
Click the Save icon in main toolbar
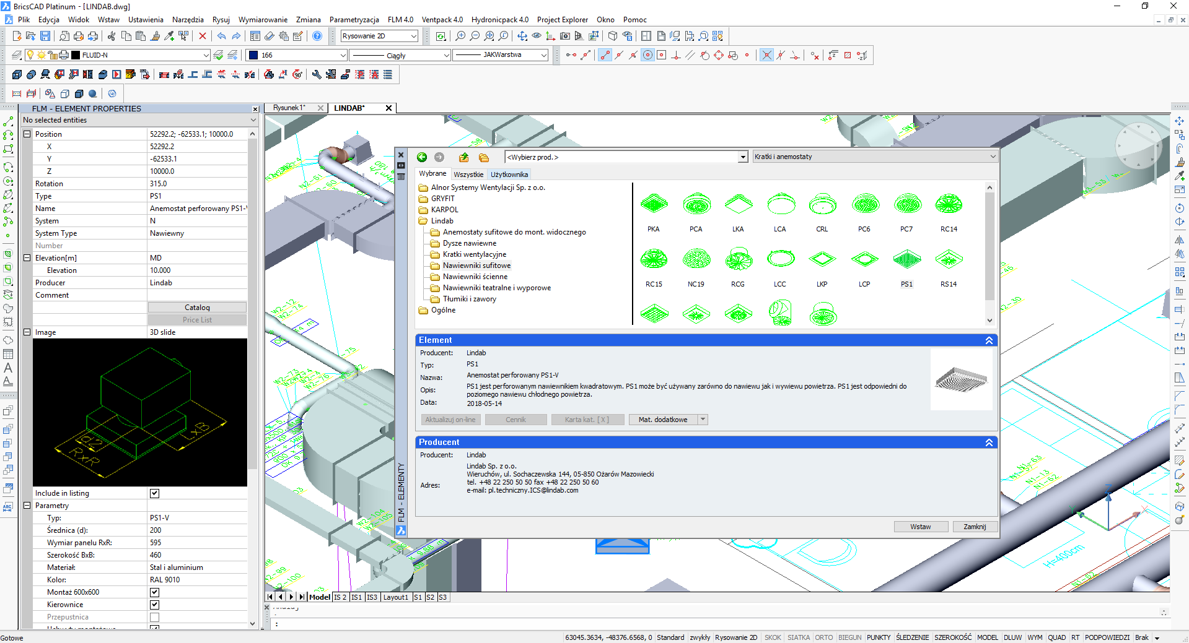click(45, 36)
